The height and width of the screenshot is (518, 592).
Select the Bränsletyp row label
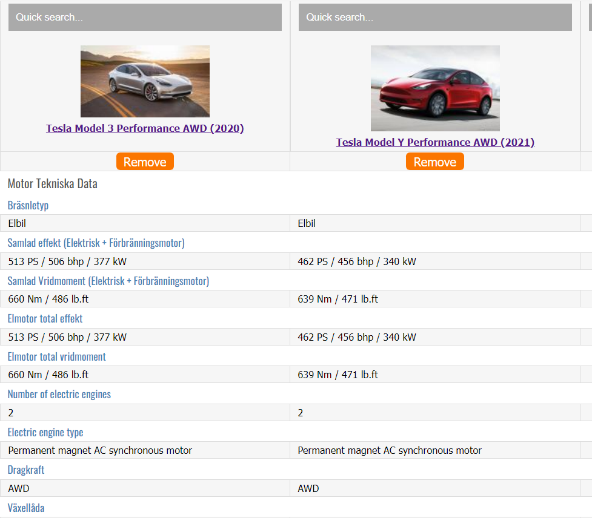[28, 206]
